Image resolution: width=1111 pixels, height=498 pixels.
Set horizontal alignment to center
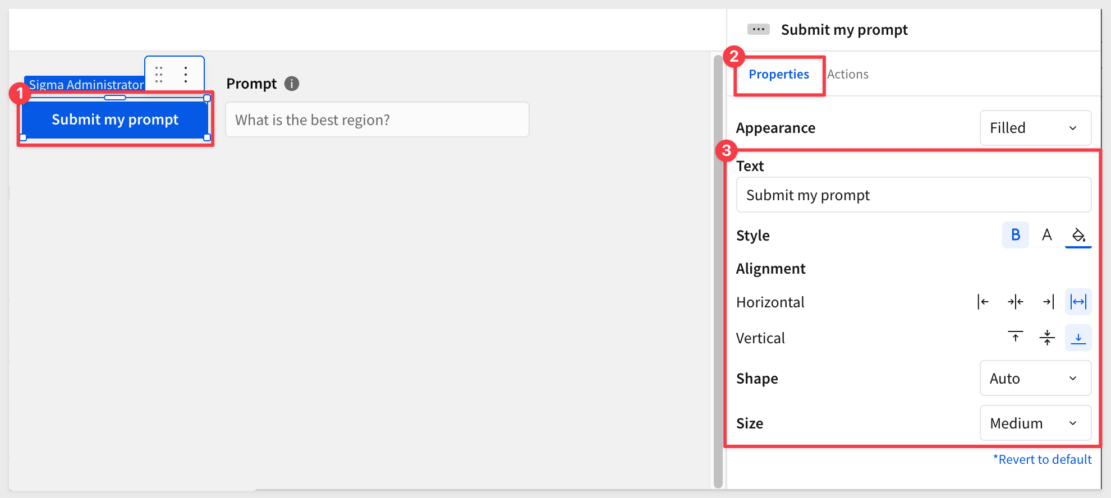click(x=1016, y=302)
